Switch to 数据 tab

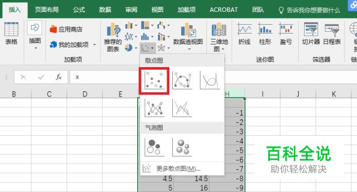pos(105,10)
